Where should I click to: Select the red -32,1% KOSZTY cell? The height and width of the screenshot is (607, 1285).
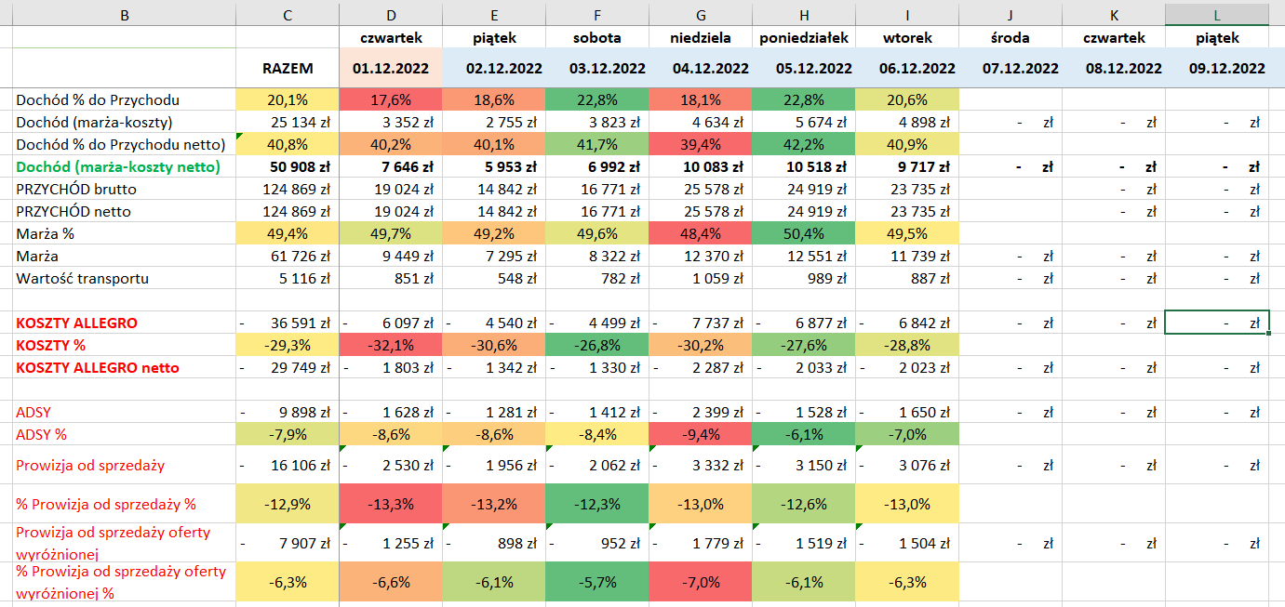pos(391,346)
